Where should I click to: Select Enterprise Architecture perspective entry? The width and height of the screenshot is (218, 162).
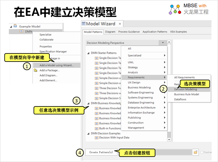point(141,108)
